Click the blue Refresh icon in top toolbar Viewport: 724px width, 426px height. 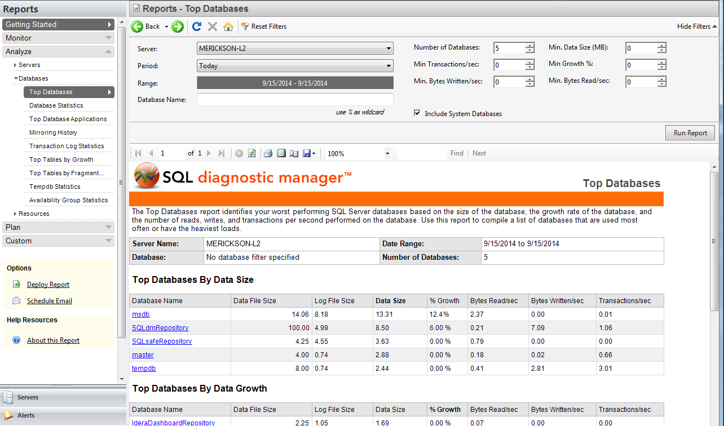(x=197, y=26)
